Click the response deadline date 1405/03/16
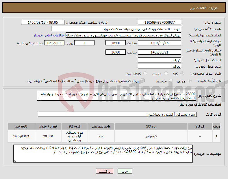228x179 pixels. [x=159, y=43]
